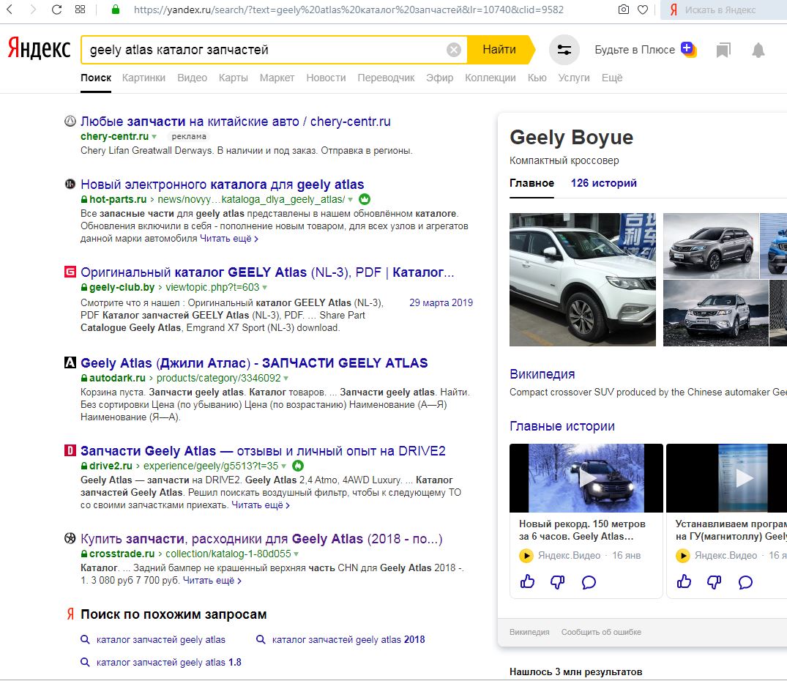Dislike the 'Устанавливаем програм' story
The image size is (787, 681).
(x=715, y=582)
